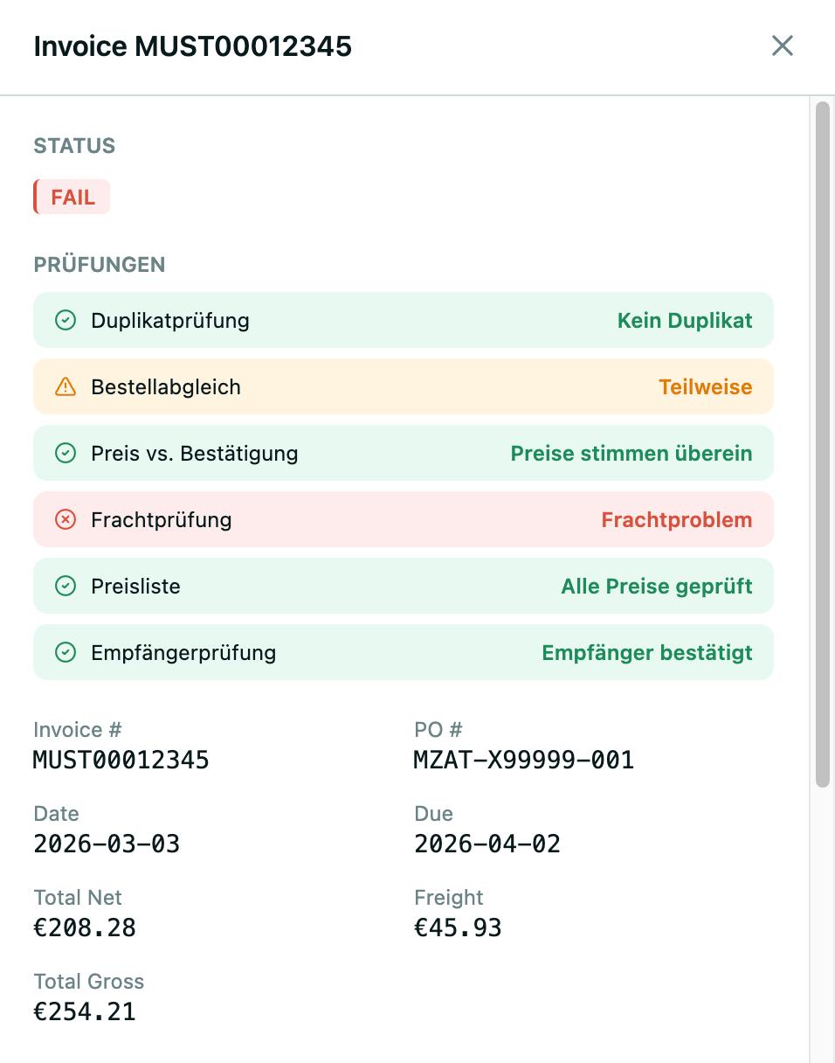Click the 'Frachtproblem' result text
Screen dimensions: 835x1063
pos(677,519)
